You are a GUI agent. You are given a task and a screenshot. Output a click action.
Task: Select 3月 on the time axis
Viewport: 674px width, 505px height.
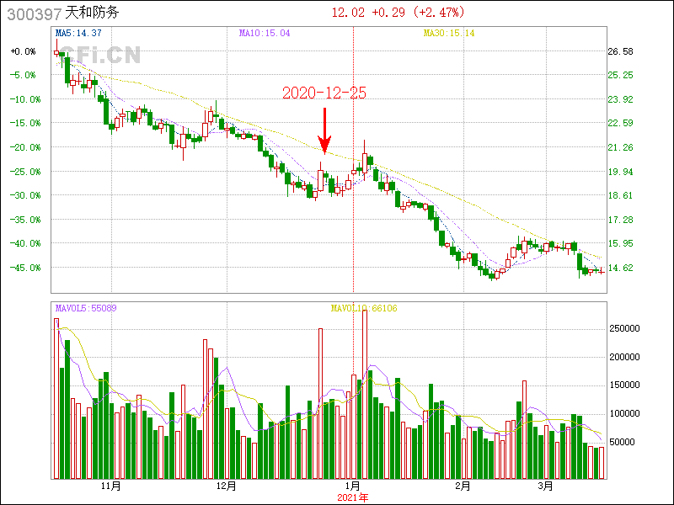click(546, 486)
